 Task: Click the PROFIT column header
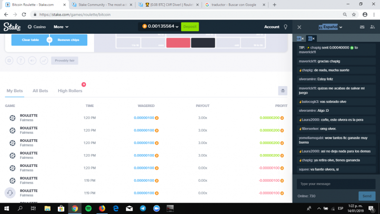coord(281,106)
